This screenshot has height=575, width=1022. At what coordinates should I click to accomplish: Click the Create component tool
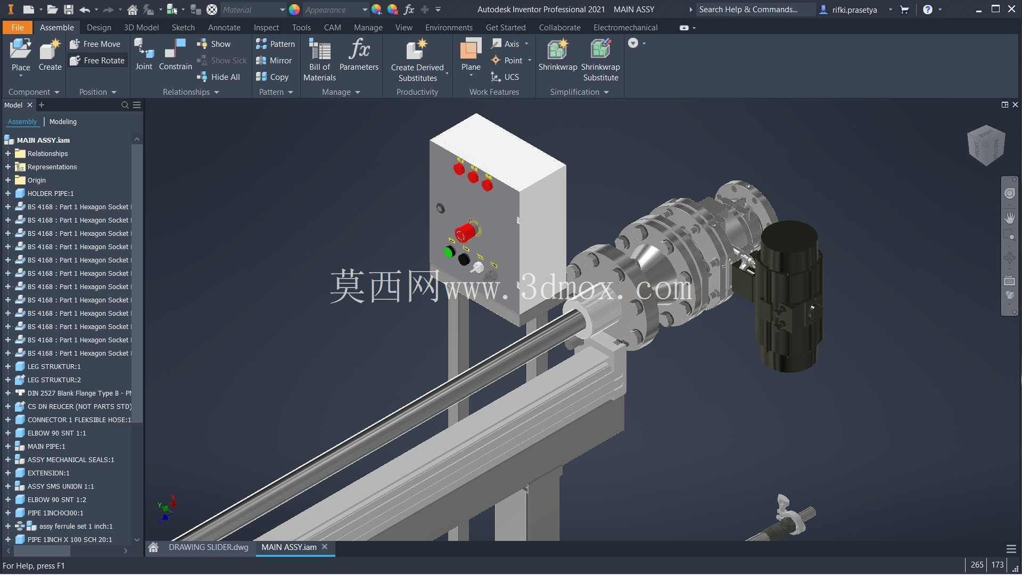coord(50,55)
